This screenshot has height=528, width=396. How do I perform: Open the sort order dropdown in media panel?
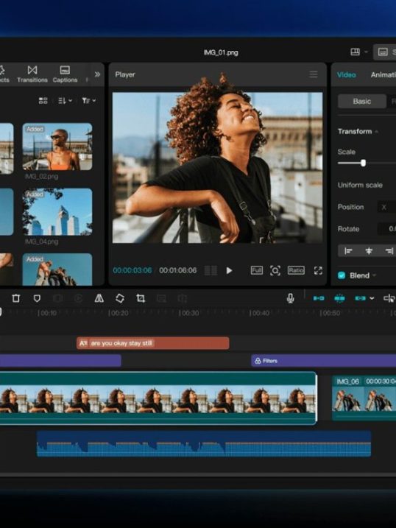point(65,100)
